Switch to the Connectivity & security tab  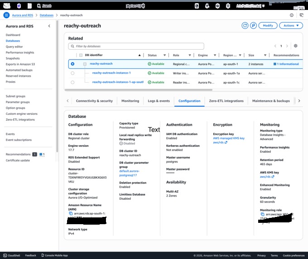(x=94, y=101)
